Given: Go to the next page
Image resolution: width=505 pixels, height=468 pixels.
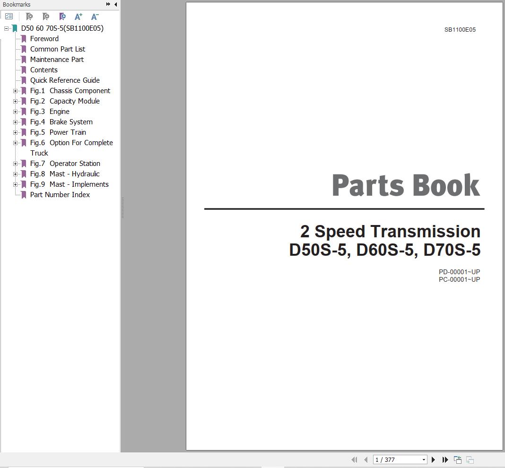Looking at the screenshot, I should pos(433,459).
